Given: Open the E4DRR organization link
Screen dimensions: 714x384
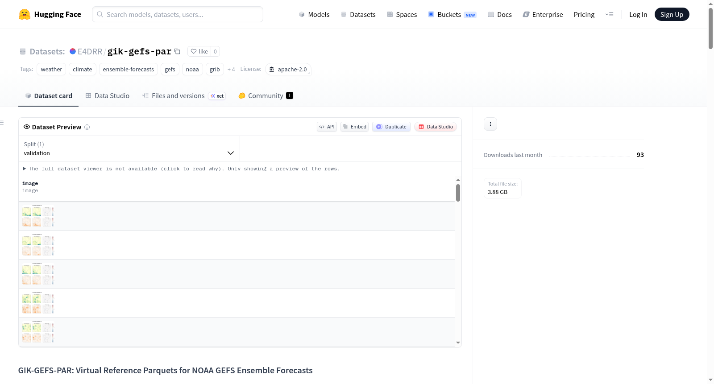Looking at the screenshot, I should 90,51.
